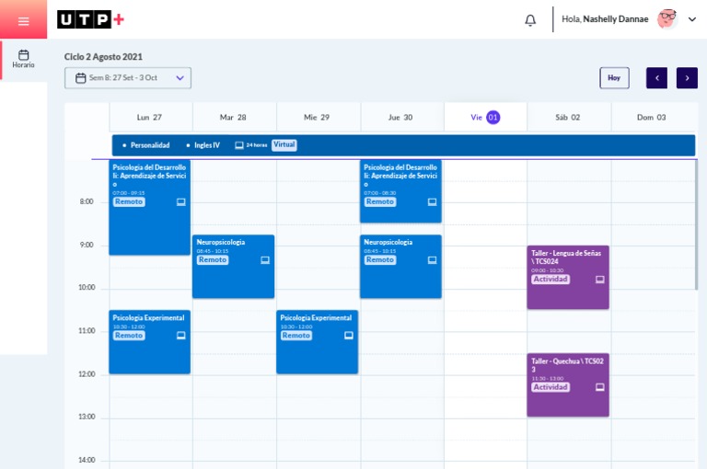Click the calendar icon in week selector

[x=81, y=78]
